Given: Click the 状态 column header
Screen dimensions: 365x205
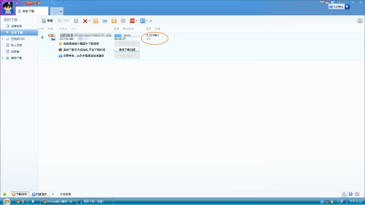Looking at the screenshot, I should point(41,29).
